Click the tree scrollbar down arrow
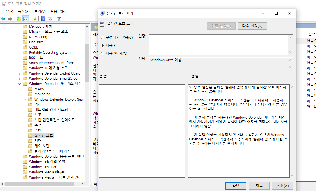This screenshot has width=316, height=191. [87, 179]
